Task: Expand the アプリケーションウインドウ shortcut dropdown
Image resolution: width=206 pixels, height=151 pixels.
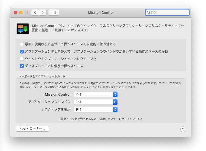Action: [x=96, y=102]
